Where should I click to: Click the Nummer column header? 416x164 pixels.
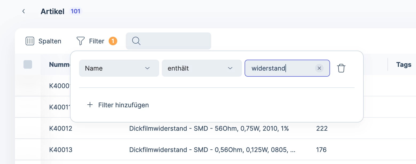pos(58,64)
